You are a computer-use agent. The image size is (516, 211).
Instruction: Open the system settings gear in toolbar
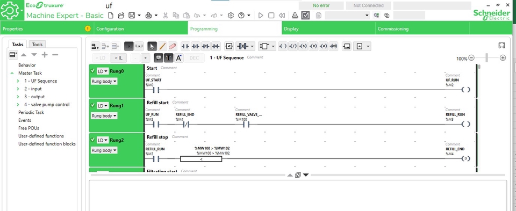point(231,16)
